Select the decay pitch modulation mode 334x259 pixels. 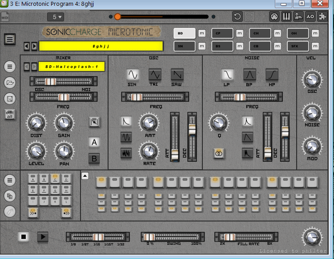pos(126,122)
